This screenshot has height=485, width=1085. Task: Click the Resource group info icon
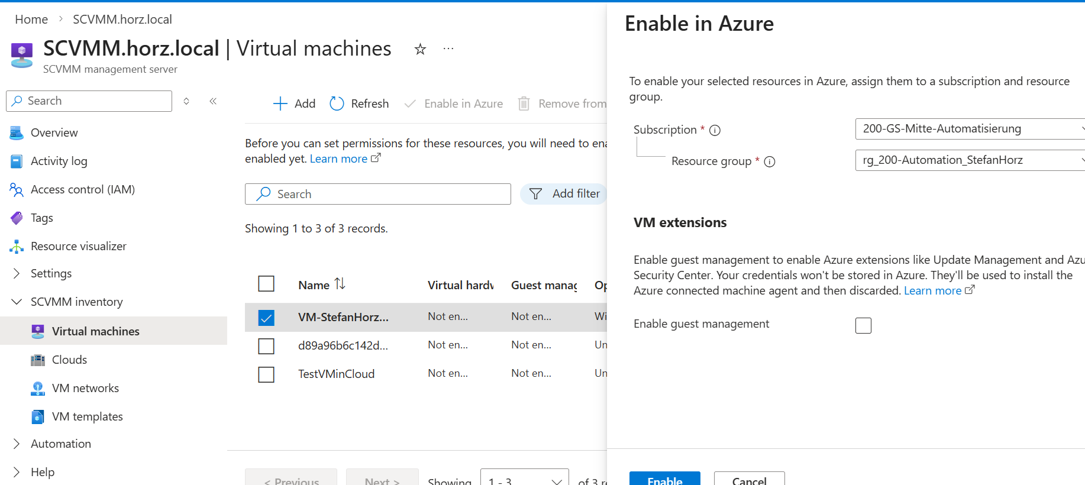point(770,161)
